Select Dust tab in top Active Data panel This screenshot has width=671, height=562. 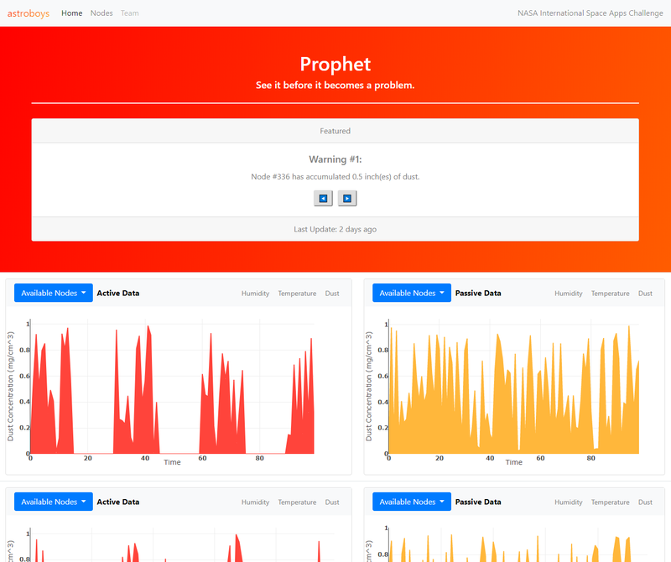tap(332, 294)
